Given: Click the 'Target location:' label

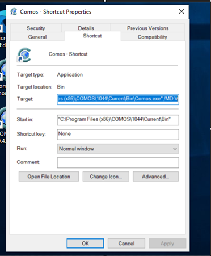Looking at the screenshot, I should tap(35, 87).
